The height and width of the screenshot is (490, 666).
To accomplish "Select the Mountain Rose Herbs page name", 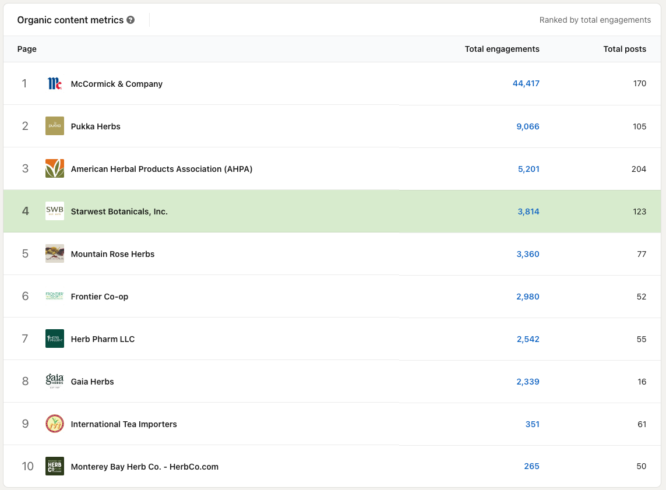I will [112, 254].
